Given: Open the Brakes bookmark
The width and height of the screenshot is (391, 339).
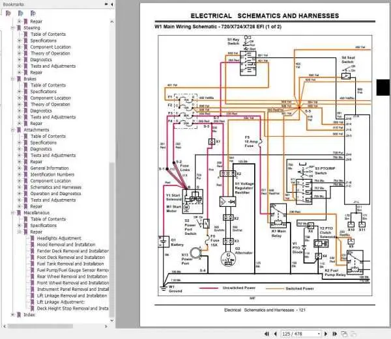Looking at the screenshot, I should coord(30,79).
